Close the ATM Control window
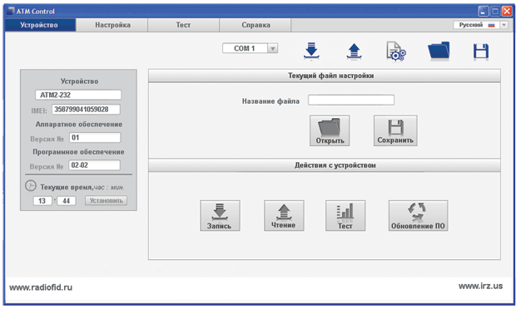The image size is (516, 309). (507, 12)
